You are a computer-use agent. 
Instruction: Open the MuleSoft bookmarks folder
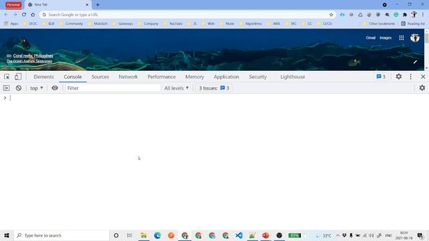point(98,24)
